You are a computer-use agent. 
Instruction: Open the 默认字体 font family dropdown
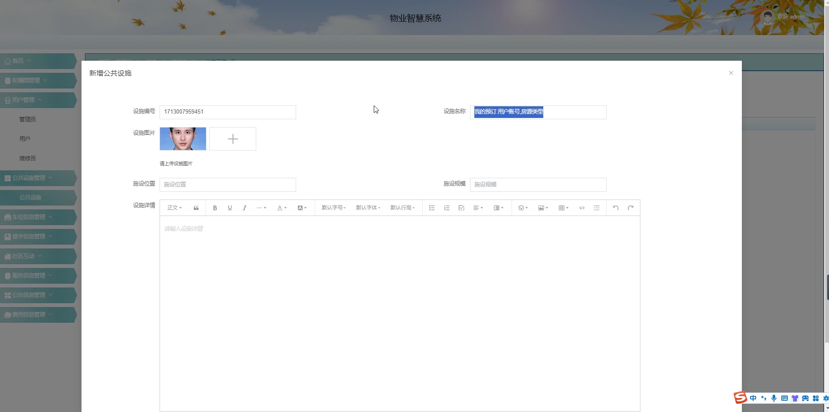point(368,208)
